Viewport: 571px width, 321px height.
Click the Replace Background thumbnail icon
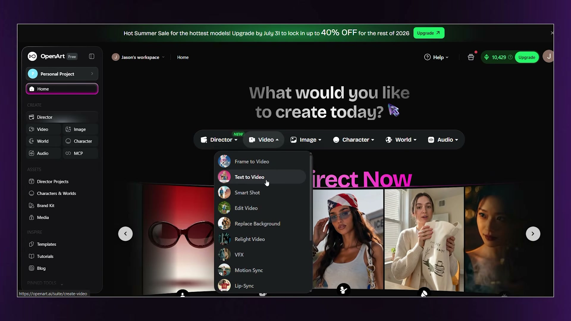coord(224,224)
